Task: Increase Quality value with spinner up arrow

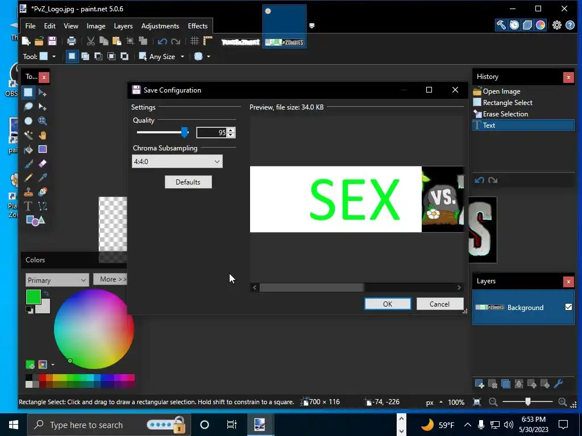Action: 231,130
